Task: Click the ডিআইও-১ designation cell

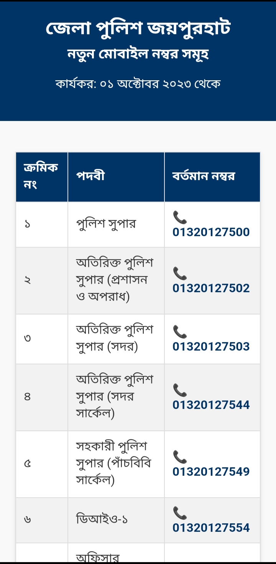Action: 102,520
